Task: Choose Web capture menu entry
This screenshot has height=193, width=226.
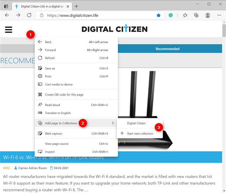Action: click(x=76, y=134)
